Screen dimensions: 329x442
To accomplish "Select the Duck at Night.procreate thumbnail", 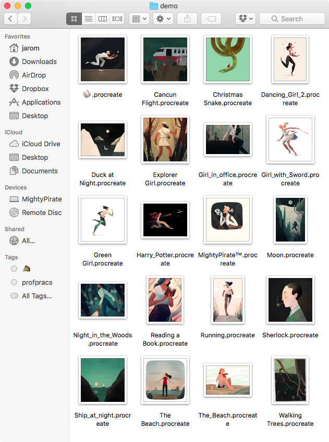I will [103, 140].
